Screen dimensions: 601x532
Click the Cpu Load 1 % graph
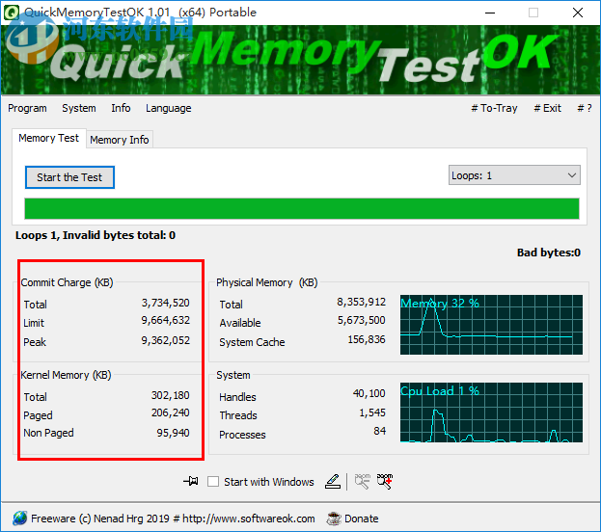[x=491, y=412]
